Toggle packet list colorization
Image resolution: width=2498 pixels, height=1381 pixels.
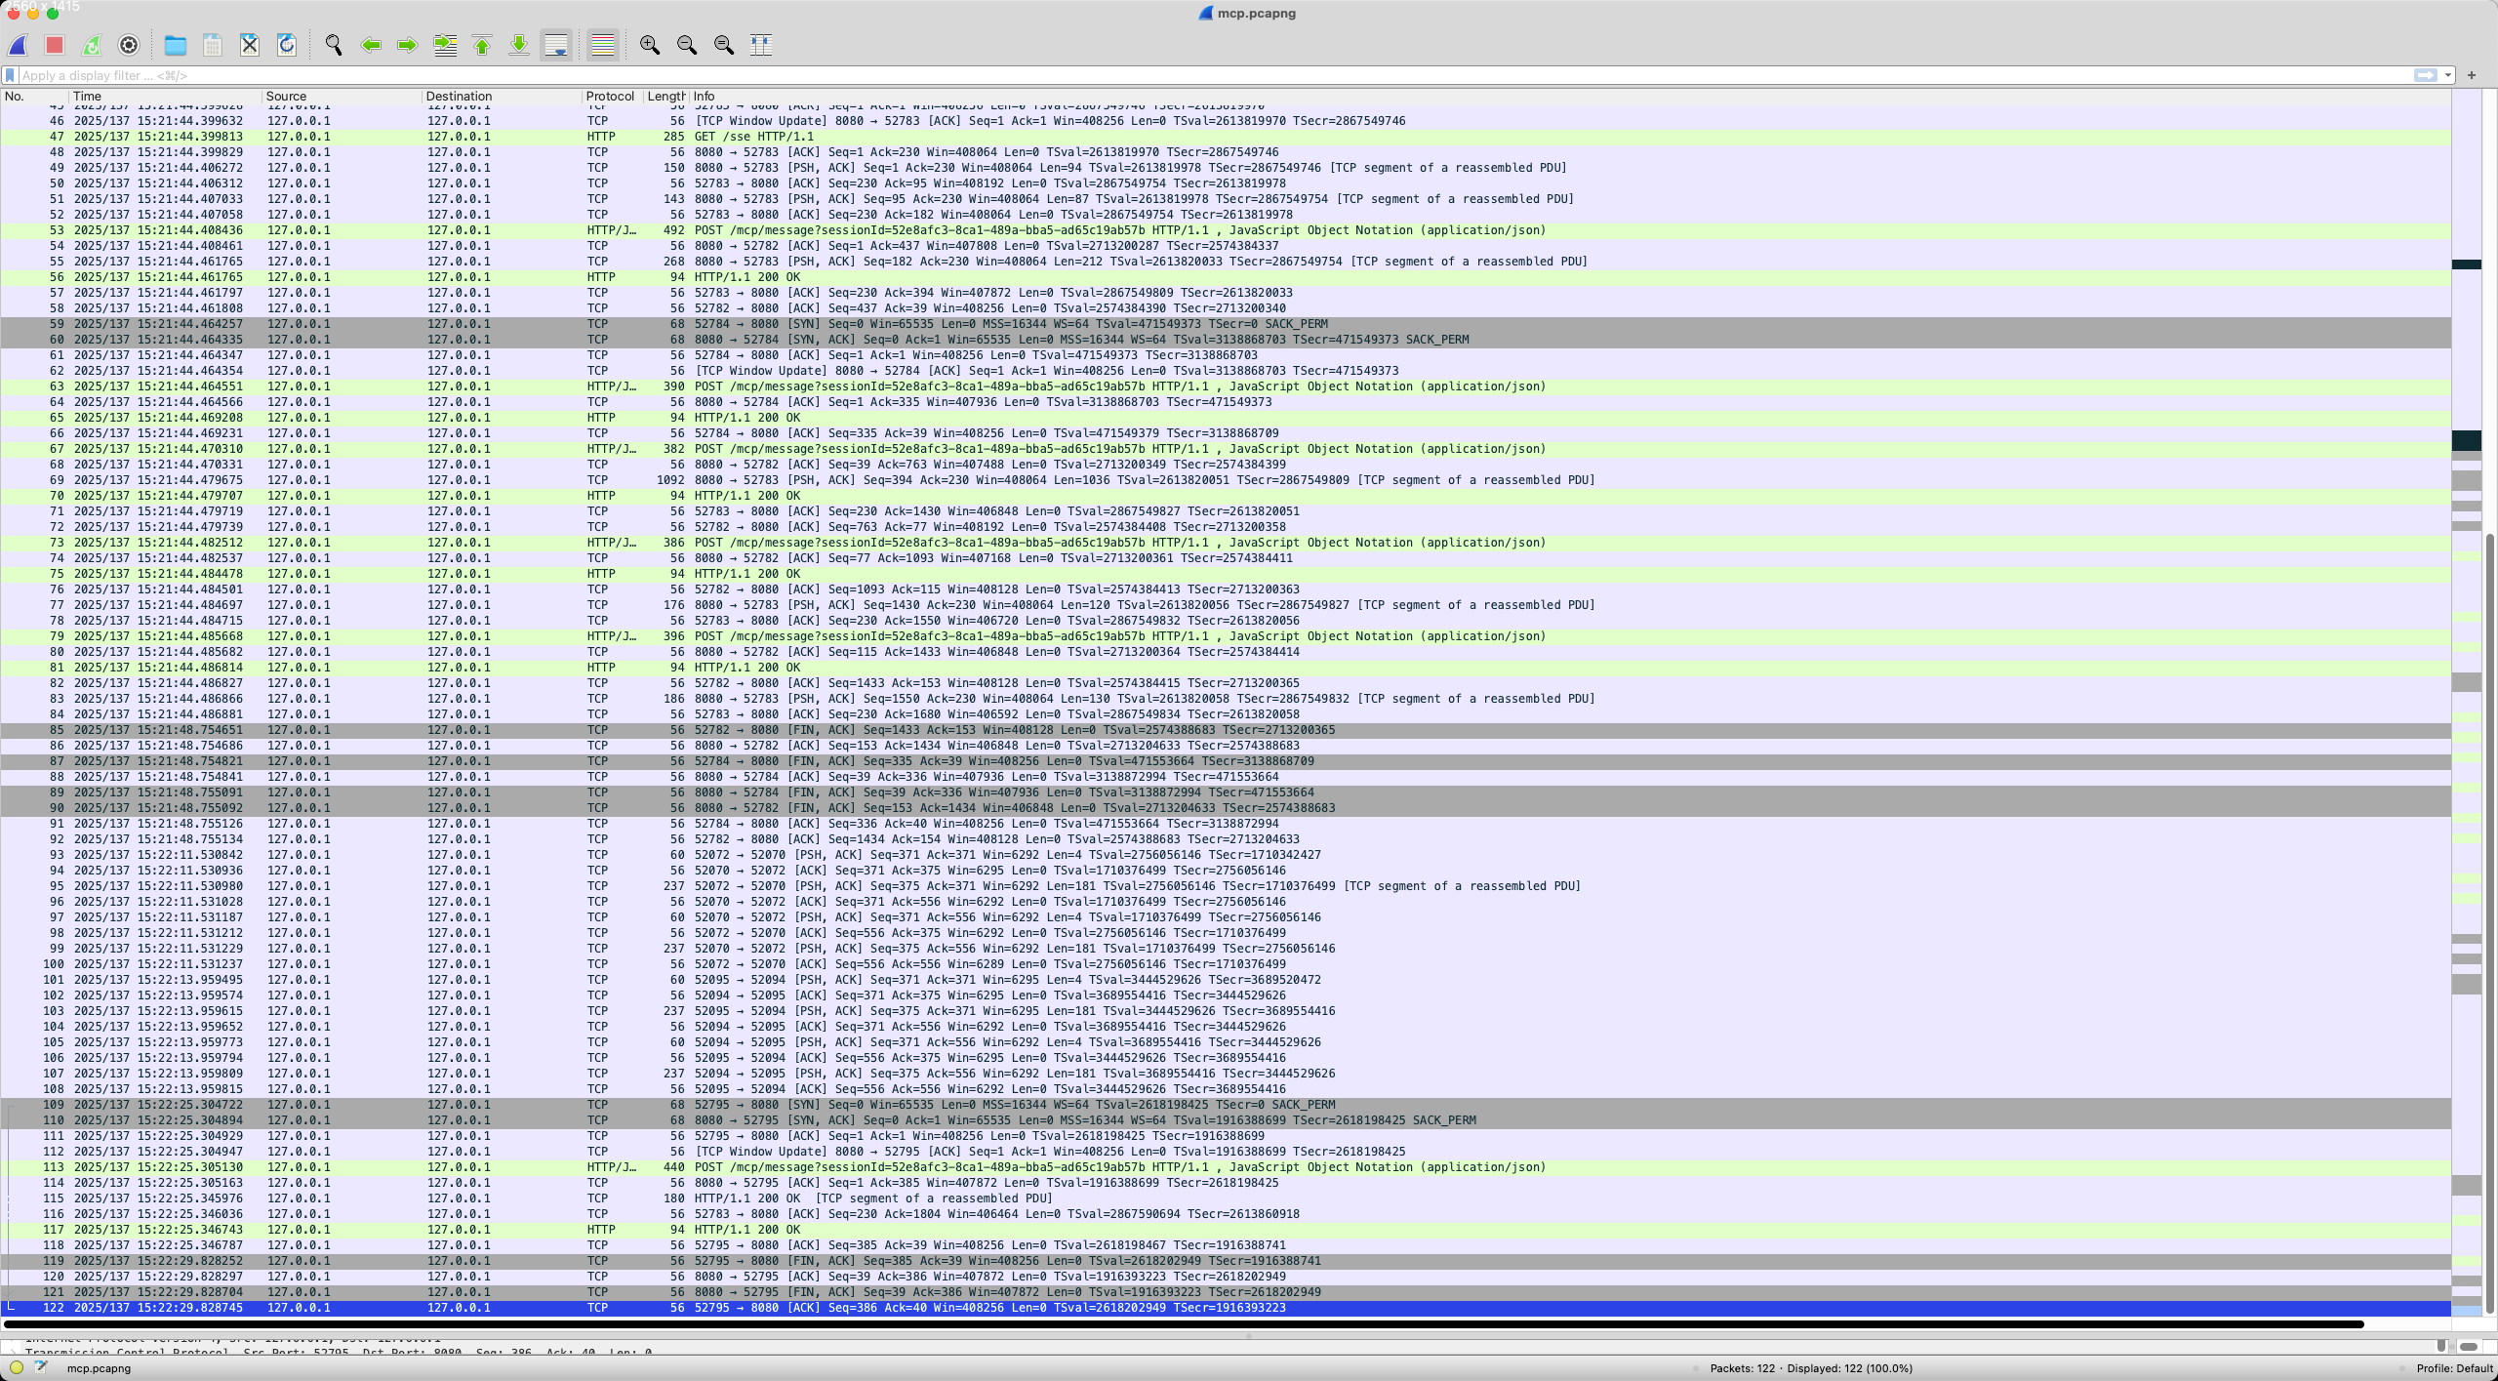[603, 45]
